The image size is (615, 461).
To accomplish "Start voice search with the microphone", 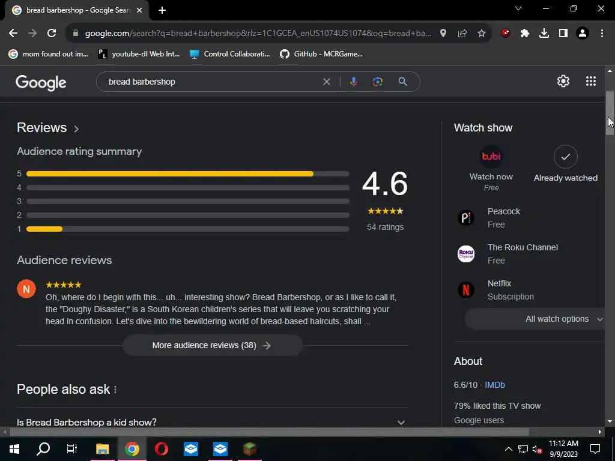I will [x=353, y=82].
